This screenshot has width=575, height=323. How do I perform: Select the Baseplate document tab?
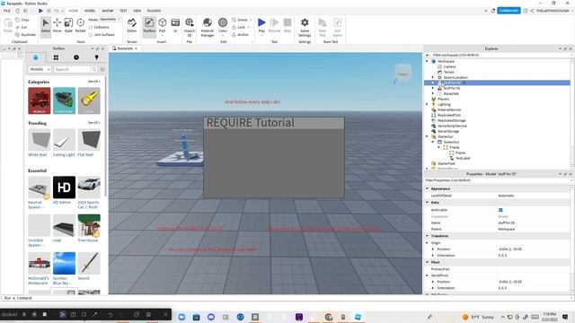pos(125,48)
